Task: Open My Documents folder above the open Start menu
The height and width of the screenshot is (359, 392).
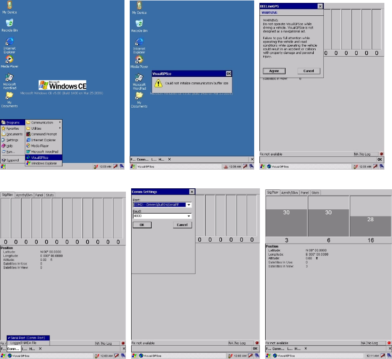Action: tap(10, 100)
